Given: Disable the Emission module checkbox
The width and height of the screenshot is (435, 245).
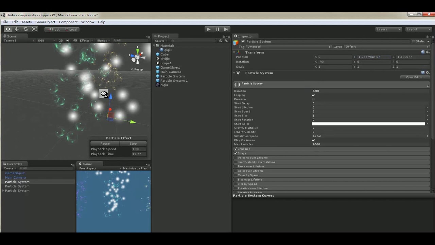Looking at the screenshot, I should coord(236,149).
